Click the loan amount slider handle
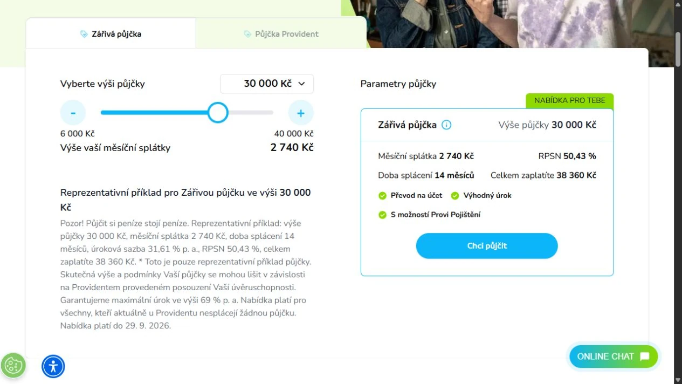The width and height of the screenshot is (682, 384). point(218,113)
